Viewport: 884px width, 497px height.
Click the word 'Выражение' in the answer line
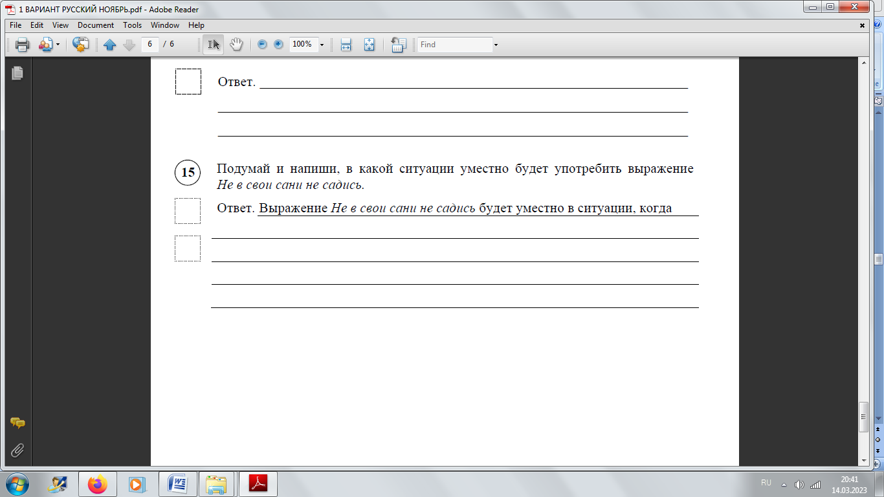click(x=293, y=208)
